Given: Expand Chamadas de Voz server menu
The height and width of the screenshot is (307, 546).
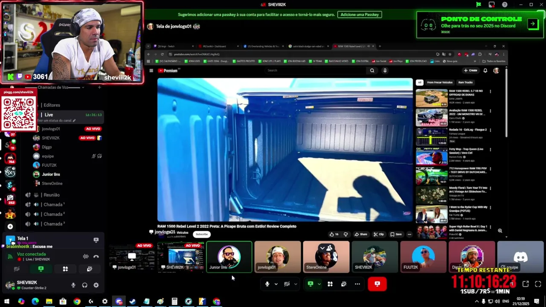Looking at the screenshot, I should tap(58, 87).
